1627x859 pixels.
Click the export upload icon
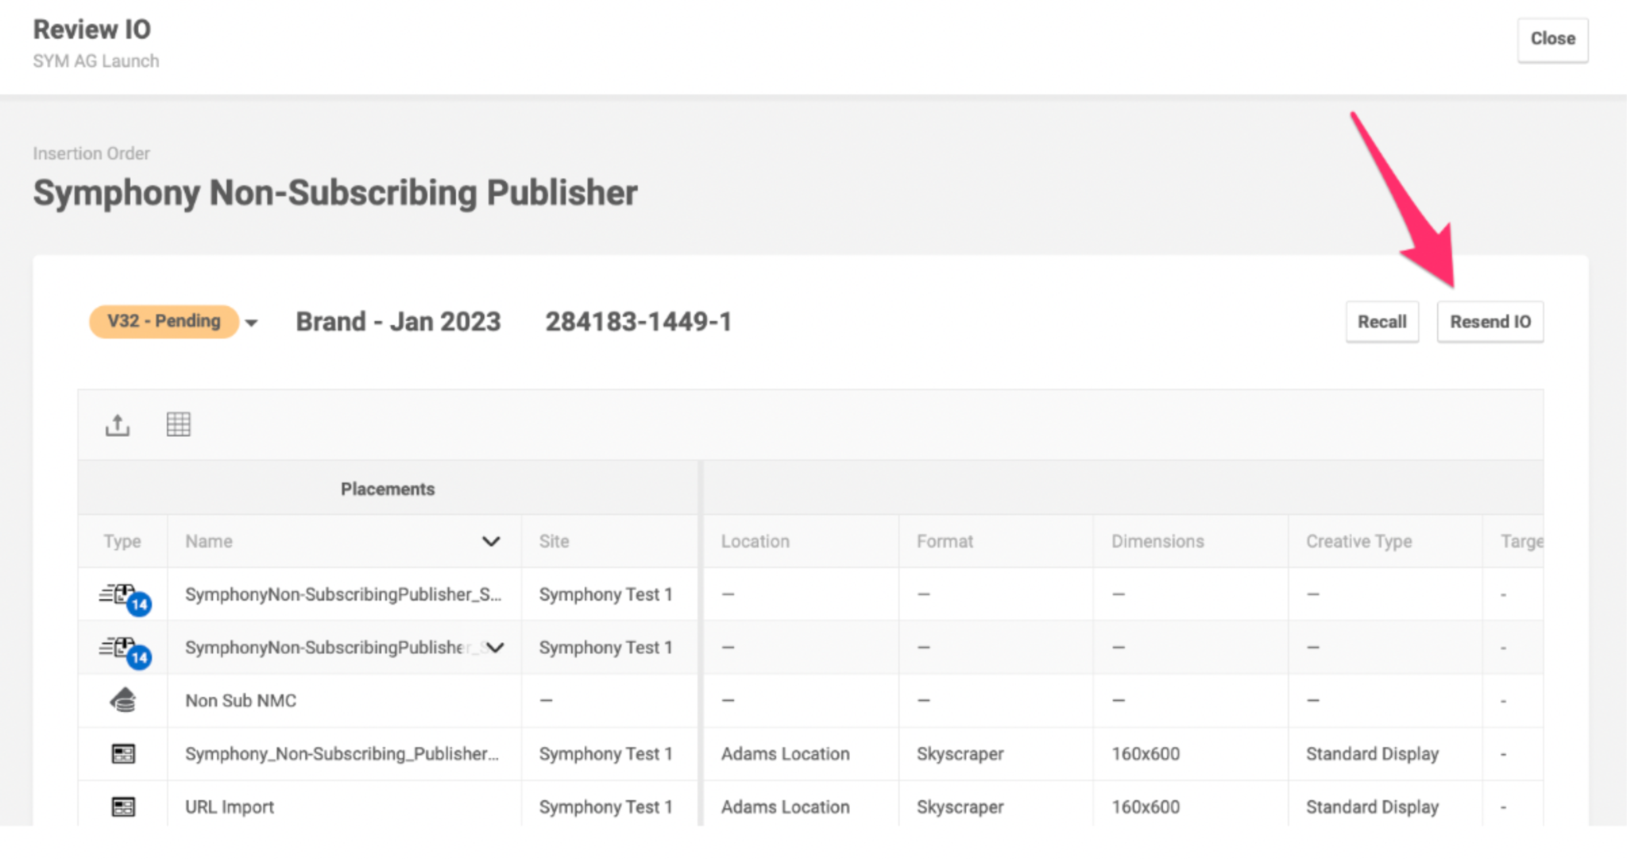pos(118,424)
